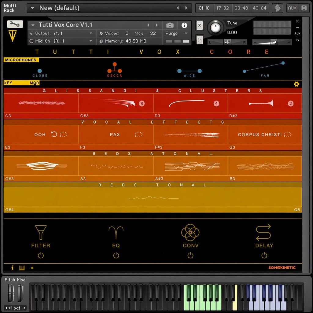Adjust the stereo pan slider
This screenshot has width=313, height=313.
227,42
